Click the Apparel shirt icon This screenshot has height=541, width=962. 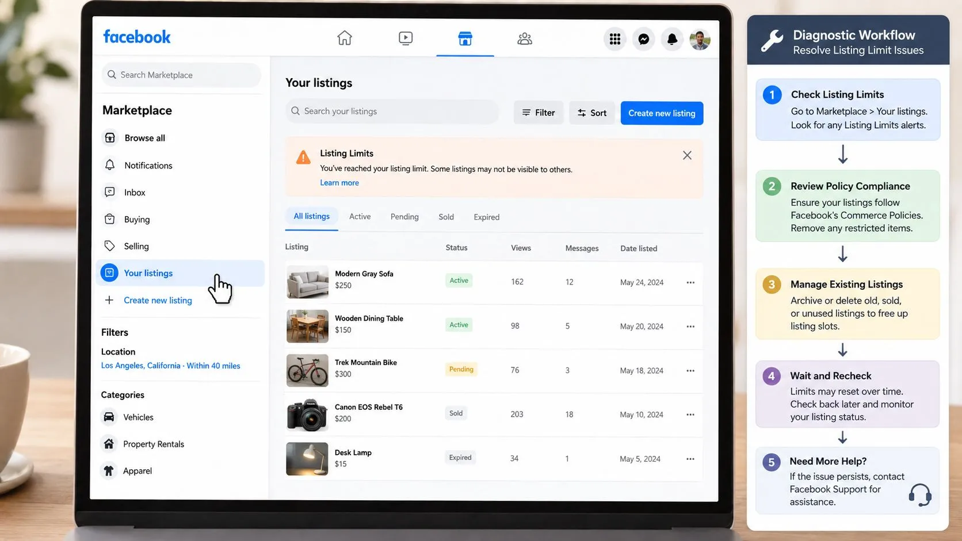[109, 470]
